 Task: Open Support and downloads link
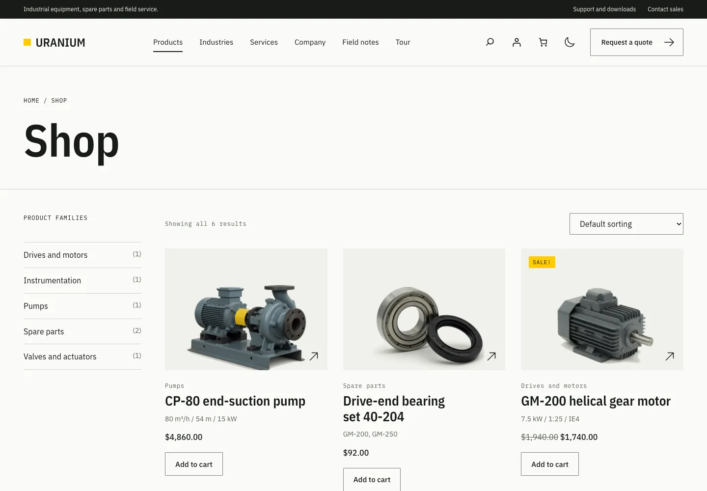click(x=604, y=9)
